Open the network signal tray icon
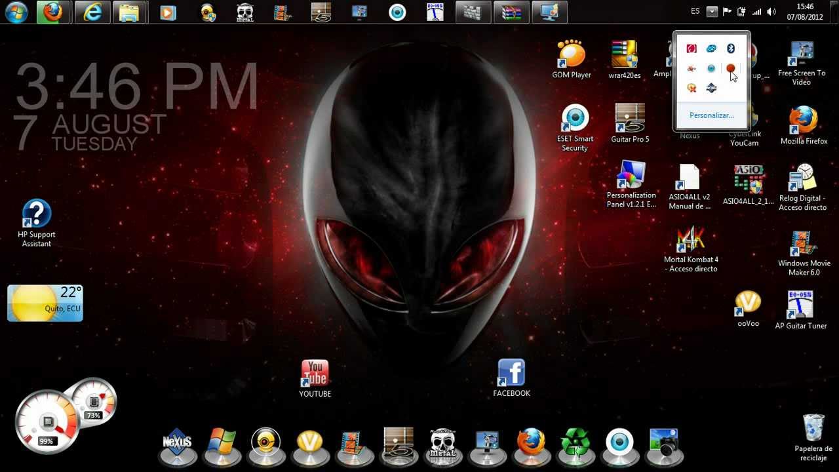This screenshot has height=472, width=839. click(x=757, y=12)
